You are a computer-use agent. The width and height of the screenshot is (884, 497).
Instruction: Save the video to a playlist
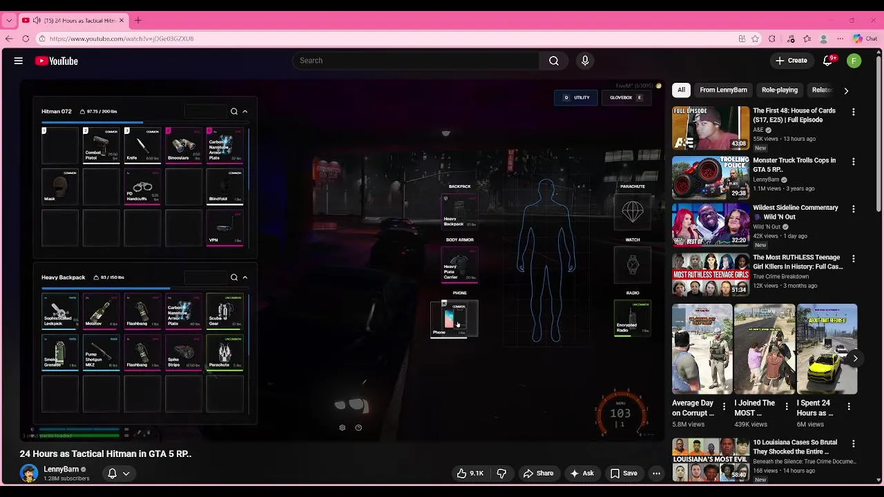pos(624,474)
